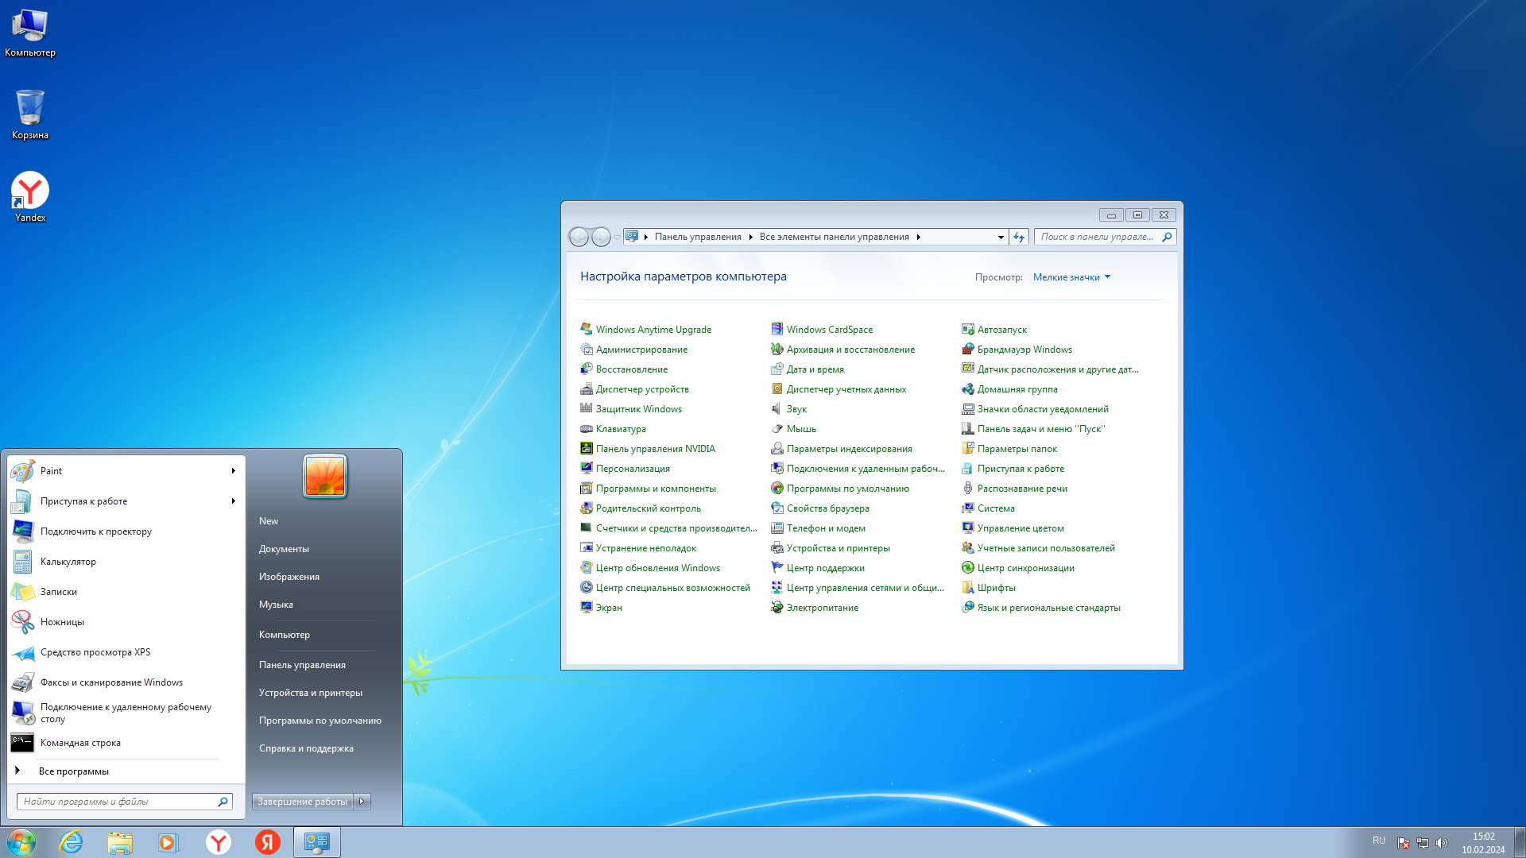
Task: Click 'Завершение работы' shutdown button
Action: (x=302, y=802)
